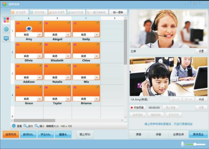The image size is (209, 149).
Task: Uncheck the checkbox on Brianna's seat 4C
Action: tap(98, 87)
